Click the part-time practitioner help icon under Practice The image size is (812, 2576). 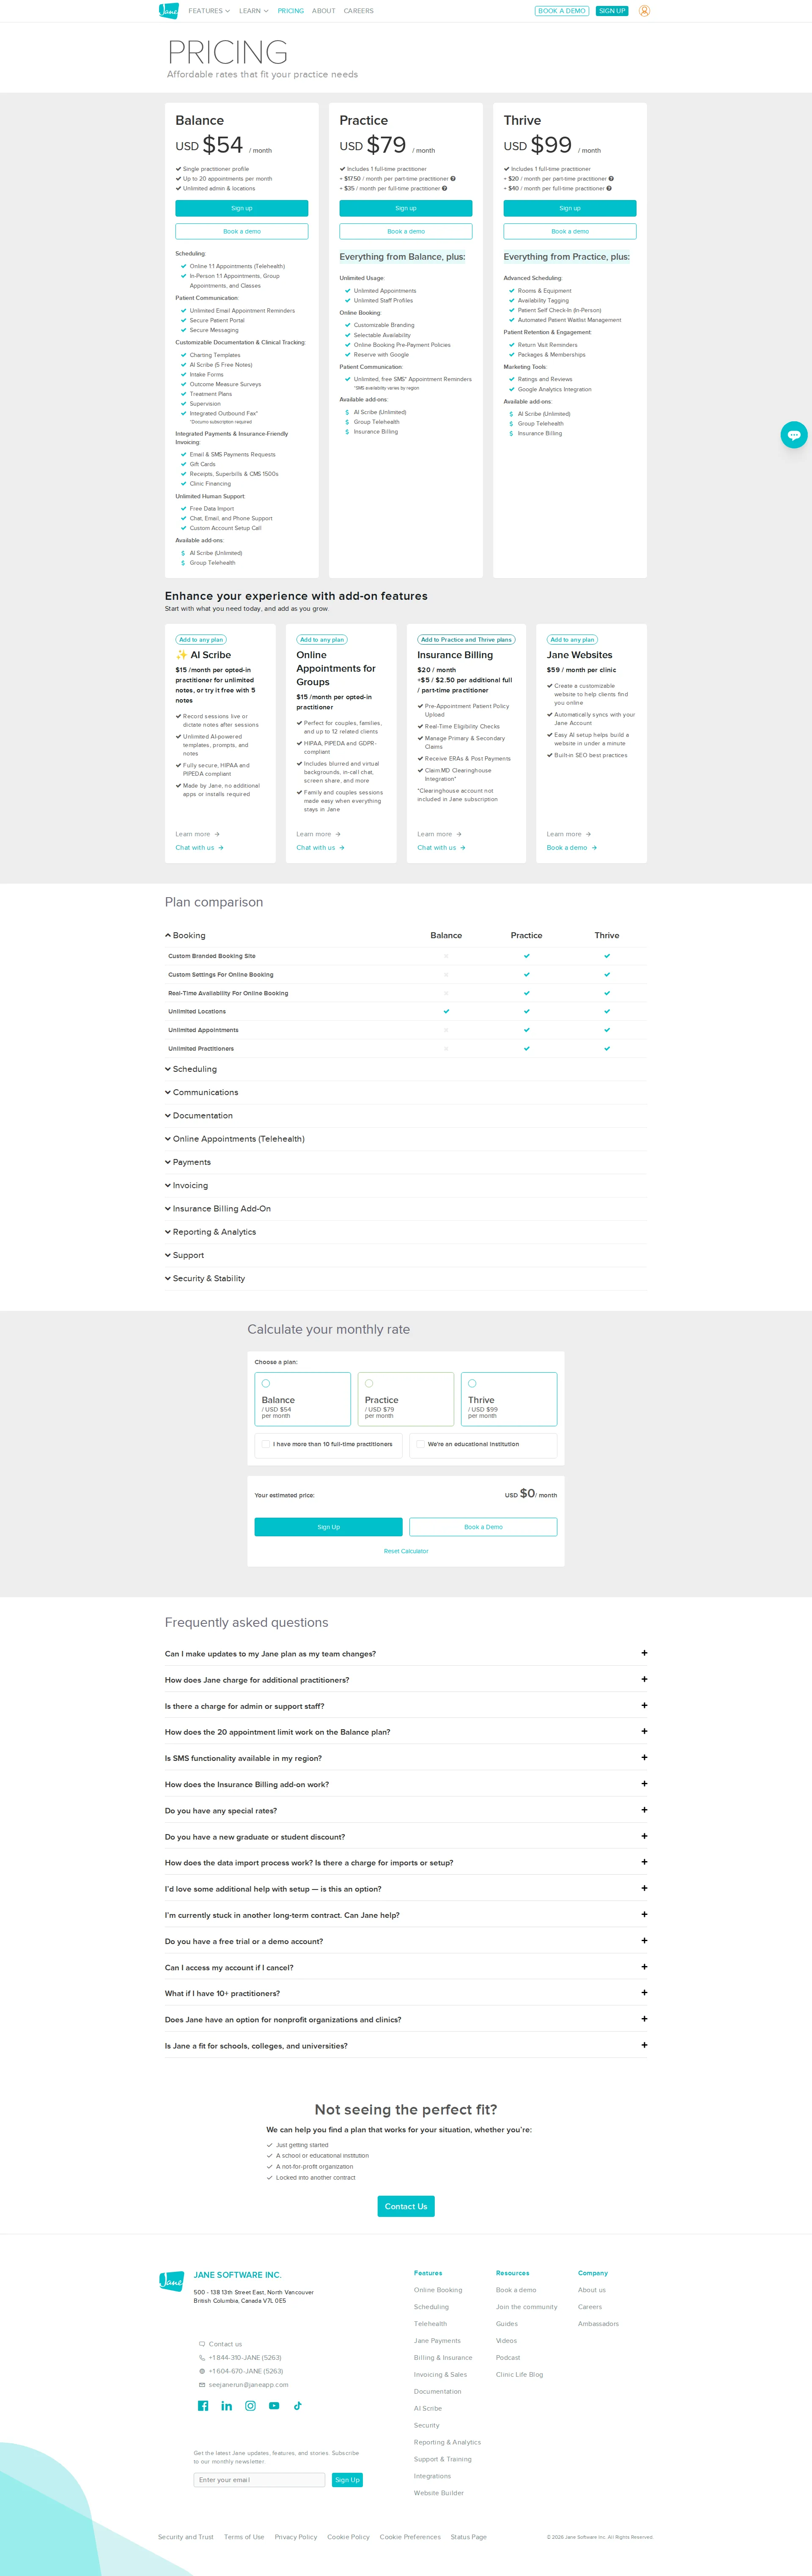(453, 179)
